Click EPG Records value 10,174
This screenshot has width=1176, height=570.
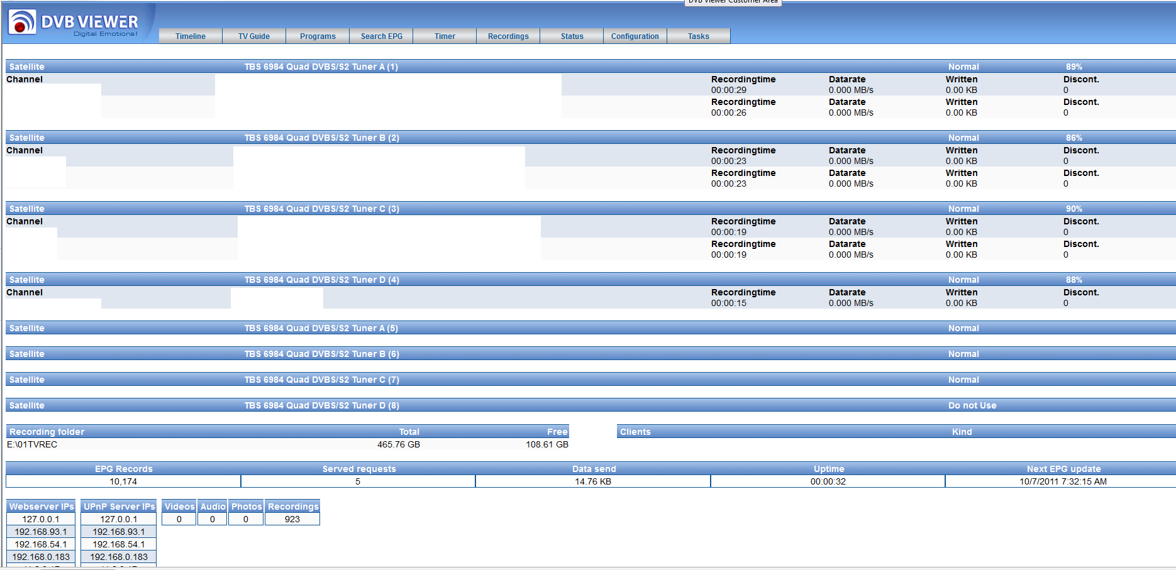pyautogui.click(x=123, y=481)
